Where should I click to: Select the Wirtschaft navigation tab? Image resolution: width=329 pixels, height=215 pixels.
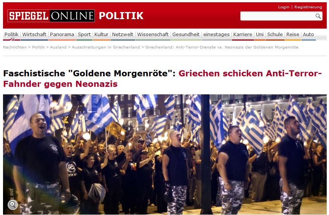34,34
